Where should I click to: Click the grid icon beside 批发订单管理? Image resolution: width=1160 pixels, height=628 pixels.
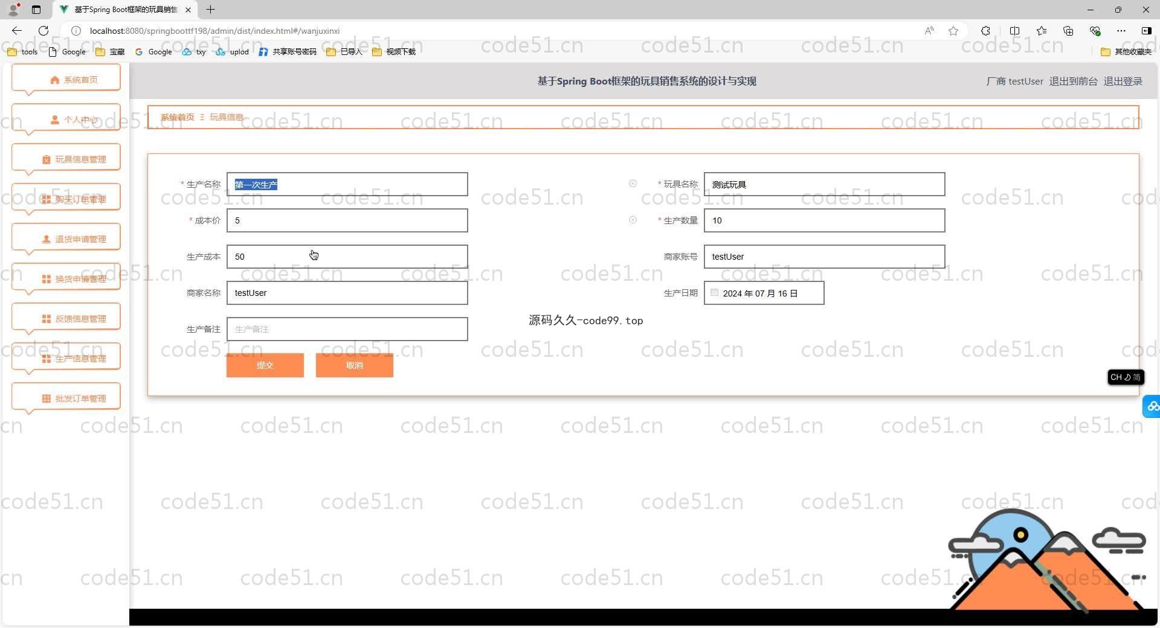coord(47,399)
